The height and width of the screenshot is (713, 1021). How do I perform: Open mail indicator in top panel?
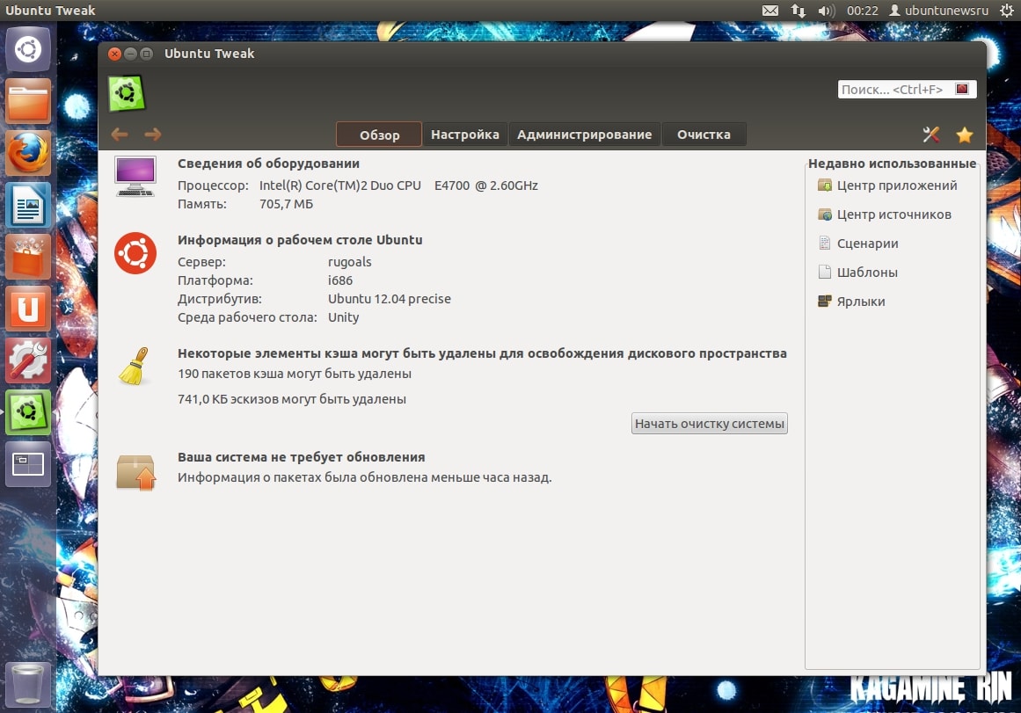point(770,11)
